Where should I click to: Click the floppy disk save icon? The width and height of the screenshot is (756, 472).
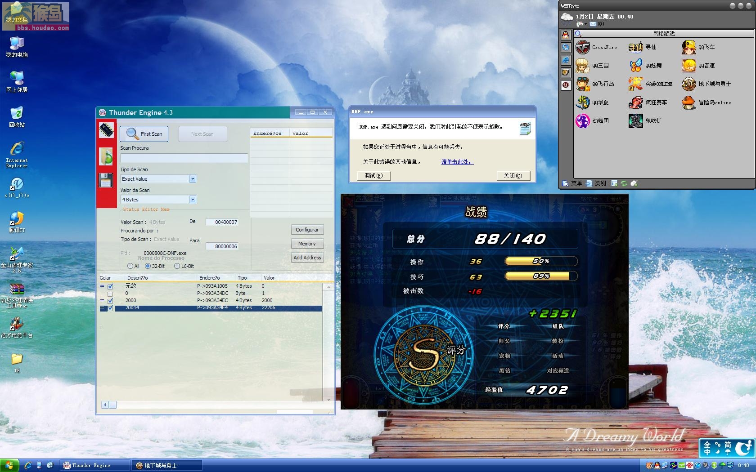point(106,180)
